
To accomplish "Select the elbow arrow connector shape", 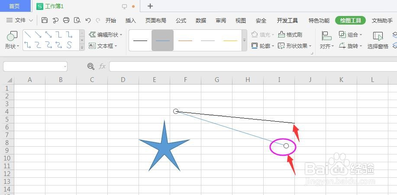I will coord(69,35).
